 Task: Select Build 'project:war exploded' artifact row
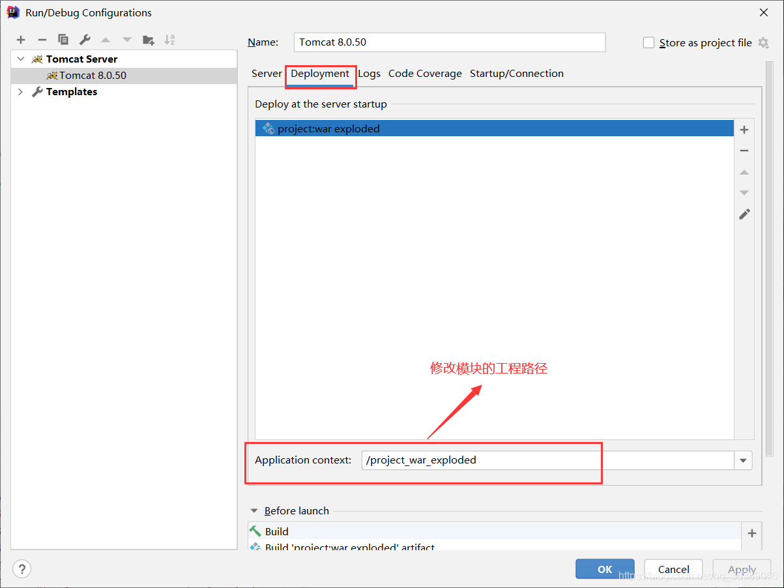click(495, 546)
